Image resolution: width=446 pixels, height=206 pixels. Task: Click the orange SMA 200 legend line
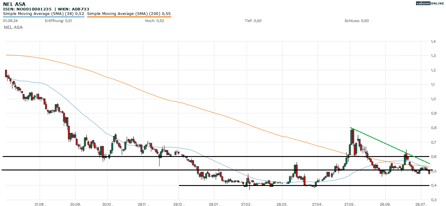(x=129, y=17)
